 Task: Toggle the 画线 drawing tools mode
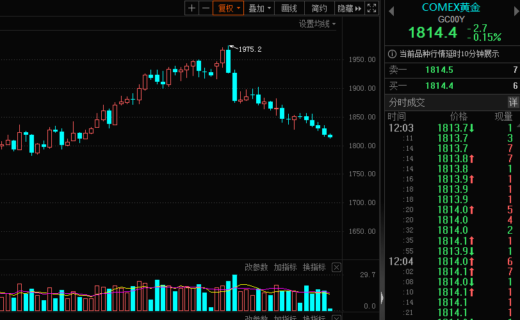(x=289, y=8)
